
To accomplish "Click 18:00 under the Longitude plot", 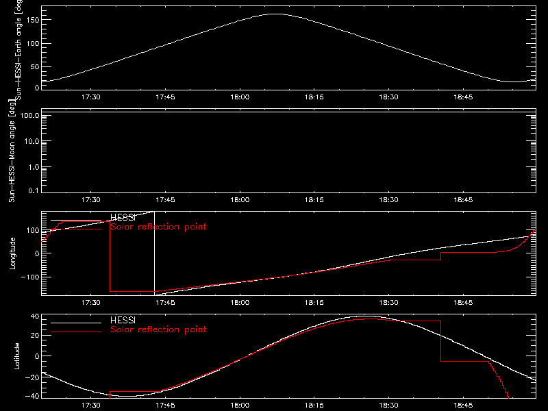I will (240, 303).
